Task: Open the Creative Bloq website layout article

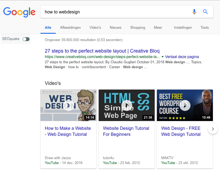Action: click(x=102, y=51)
